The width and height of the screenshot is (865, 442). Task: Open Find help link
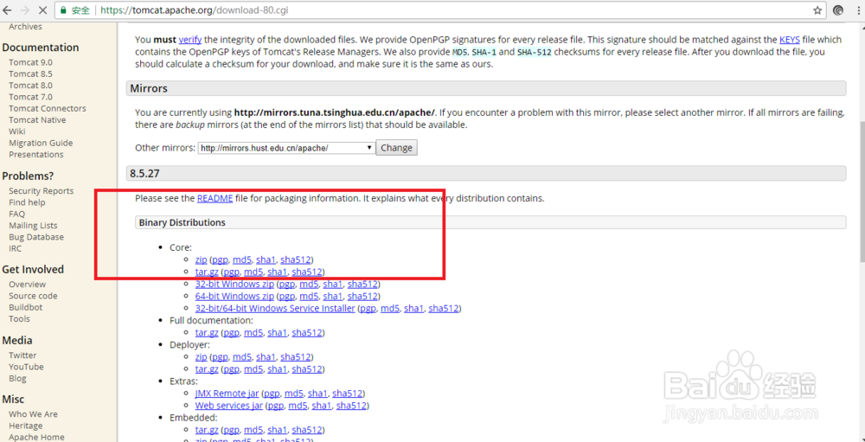click(27, 202)
